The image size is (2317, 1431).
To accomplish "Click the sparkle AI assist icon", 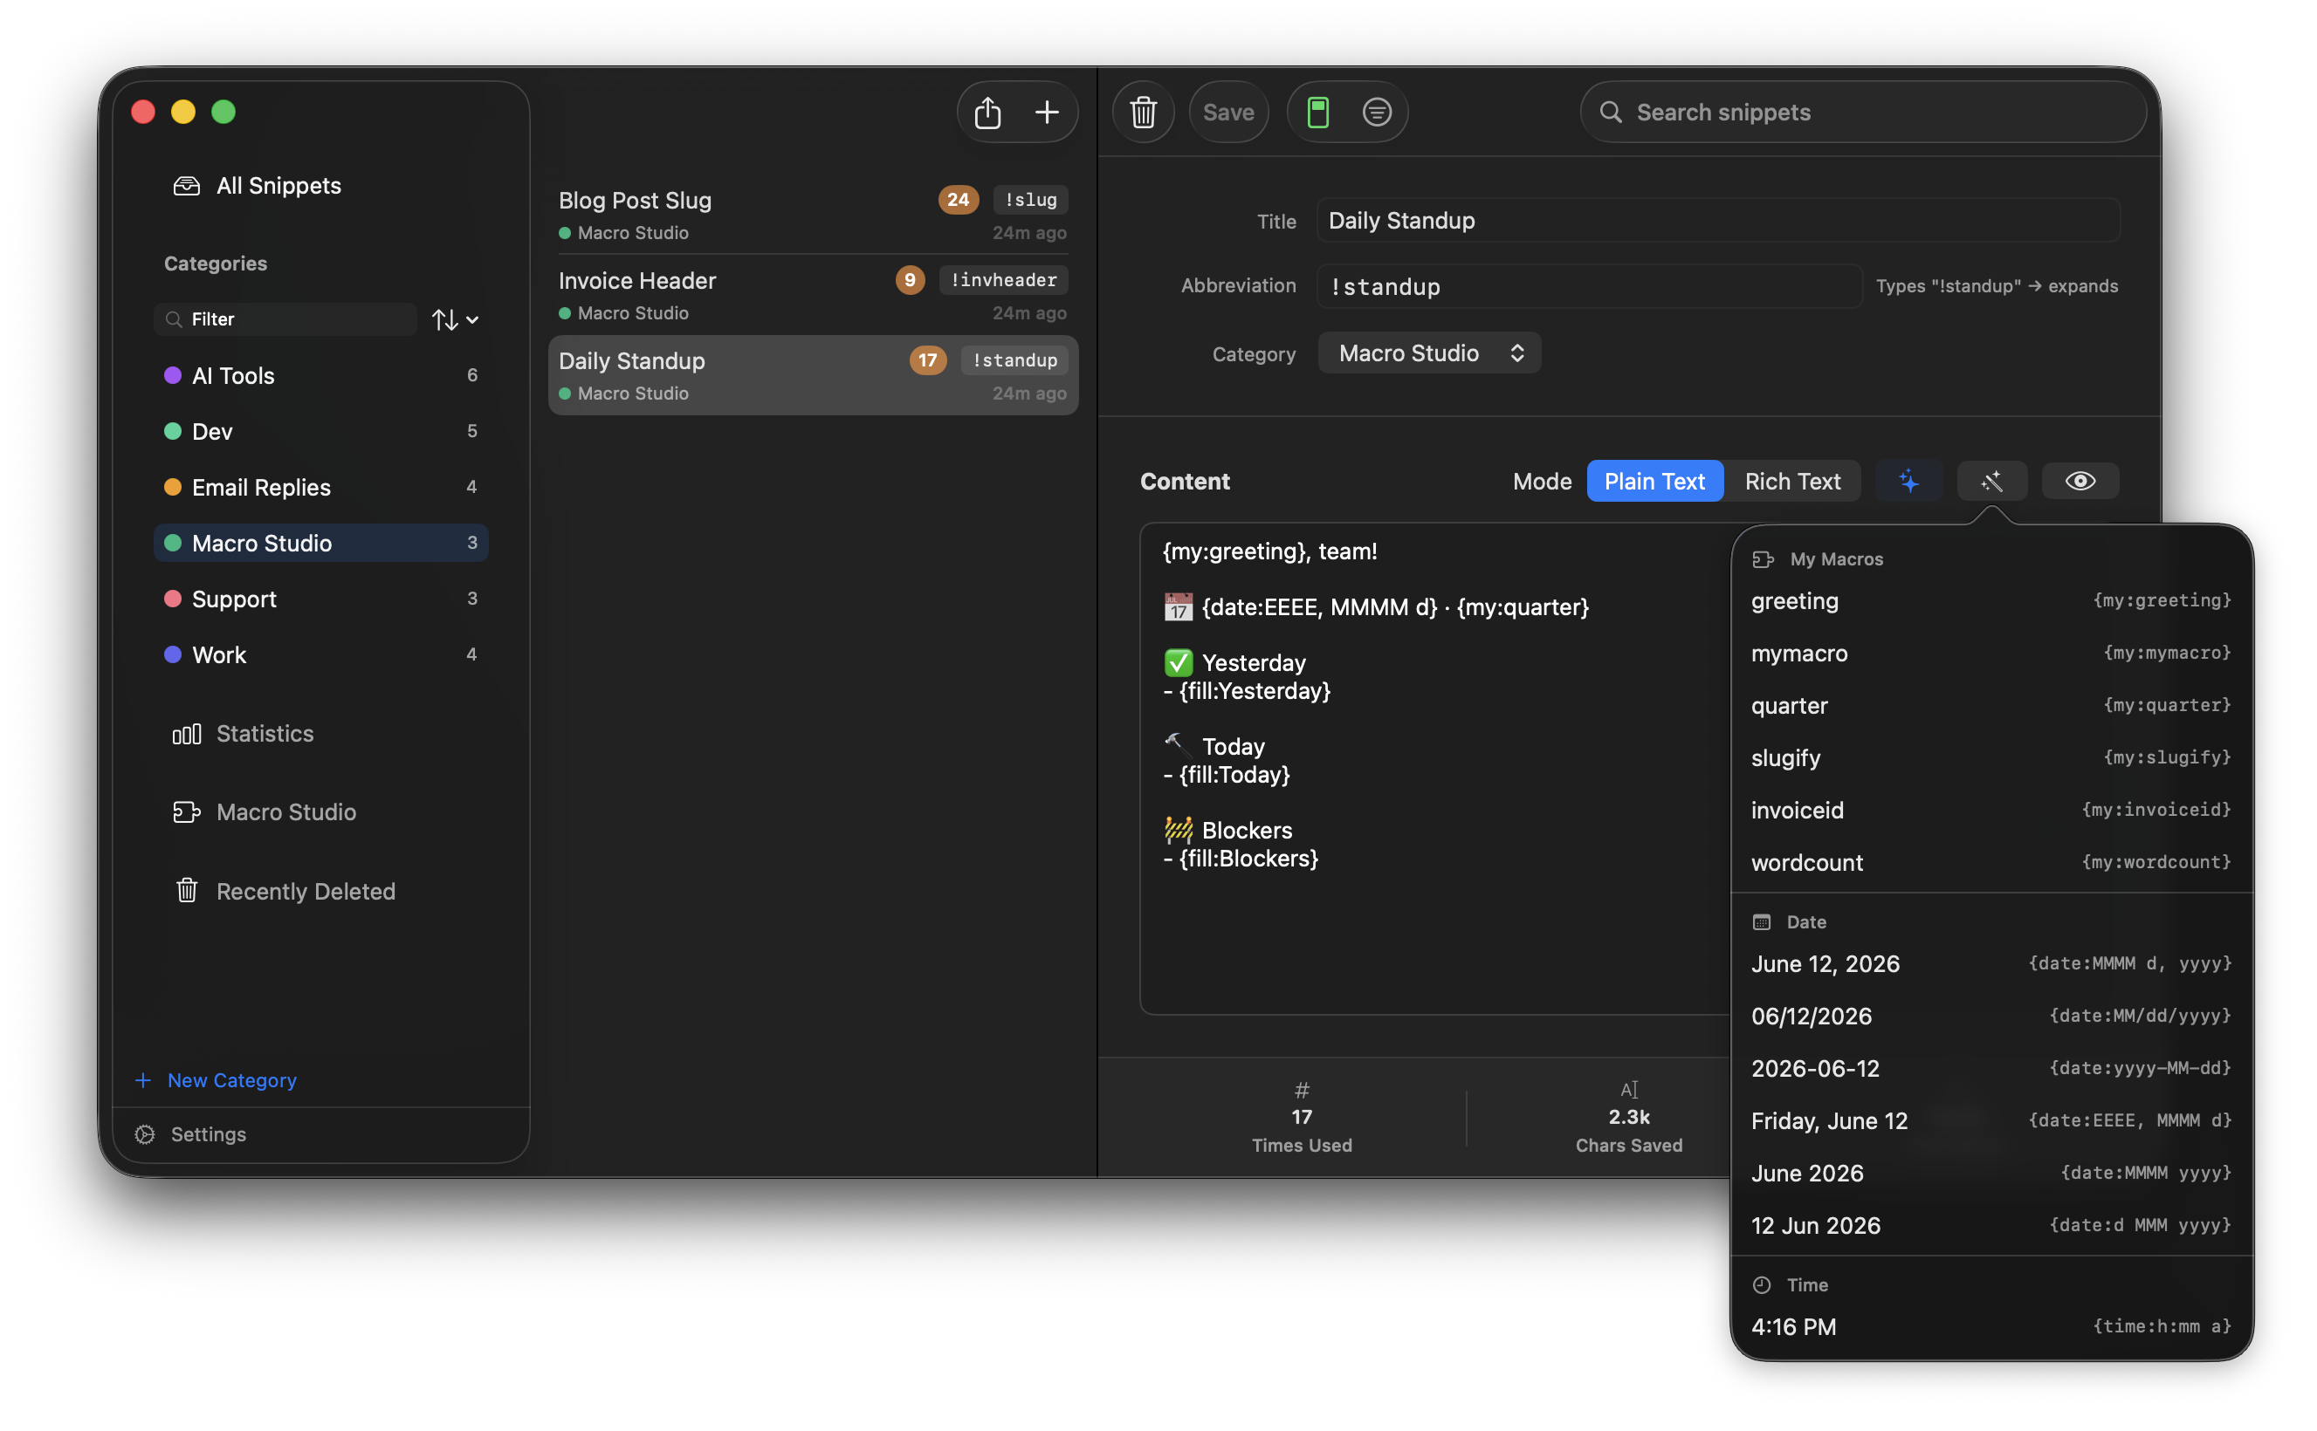I will (x=1909, y=481).
